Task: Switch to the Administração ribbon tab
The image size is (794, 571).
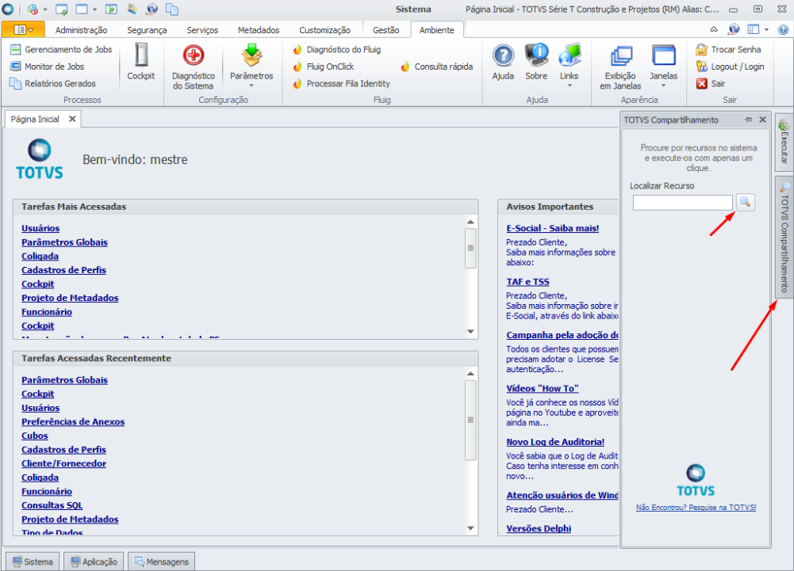Action: 81,30
